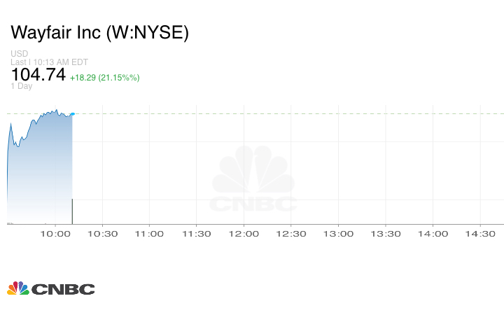
Task: Select the green +18.29 (21.15%) change text
Action: (104, 77)
